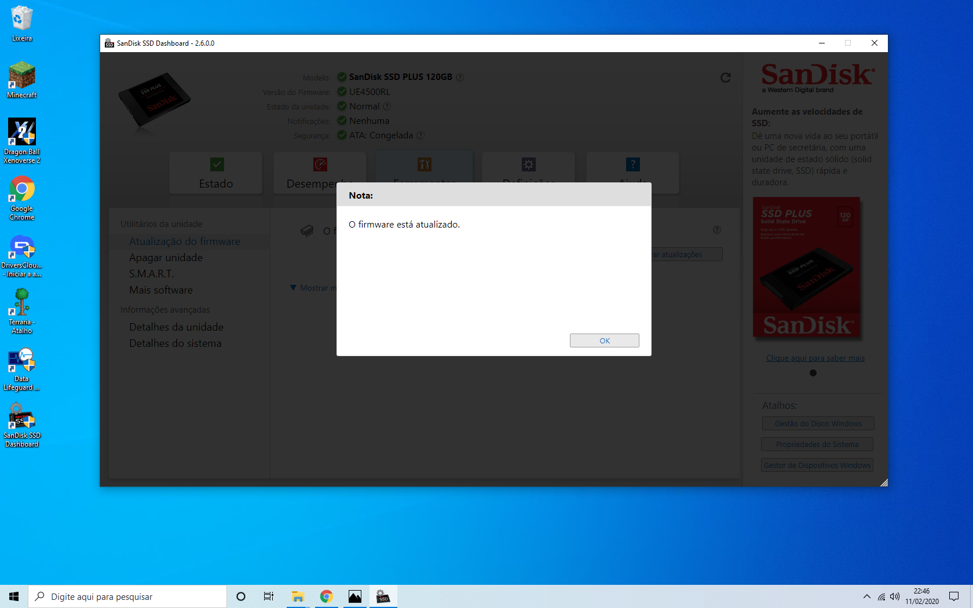973x608 pixels.
Task: Click the firmware chip icon in panel
Action: [307, 231]
